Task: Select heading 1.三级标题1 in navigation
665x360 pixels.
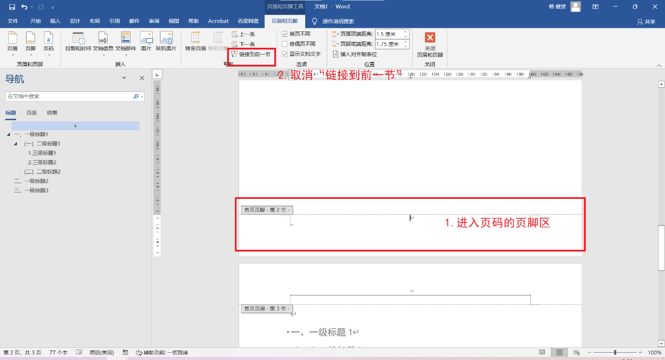Action: [x=42, y=153]
